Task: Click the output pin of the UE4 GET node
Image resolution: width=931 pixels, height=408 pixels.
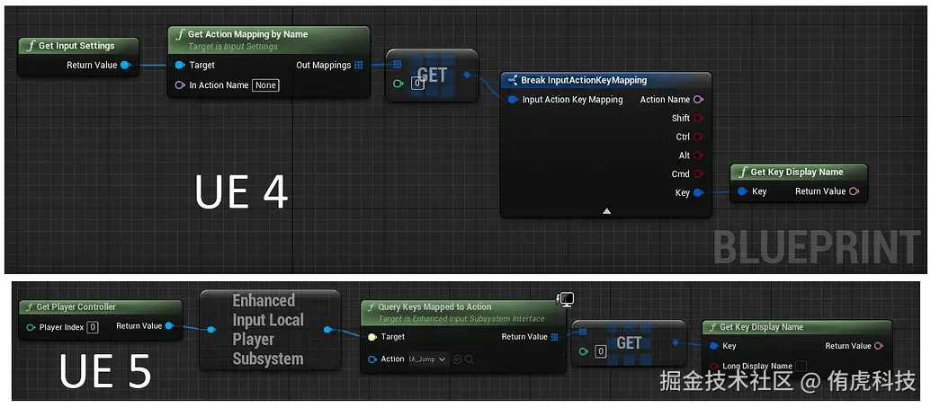Action: click(x=467, y=75)
